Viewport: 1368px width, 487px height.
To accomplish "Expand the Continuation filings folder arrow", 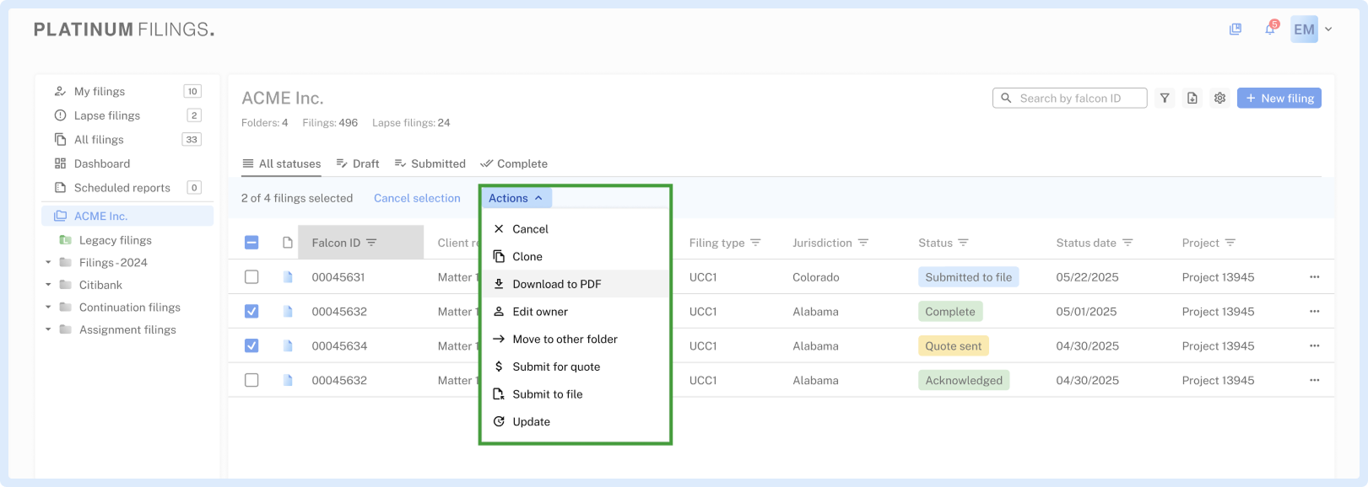I will pyautogui.click(x=48, y=308).
